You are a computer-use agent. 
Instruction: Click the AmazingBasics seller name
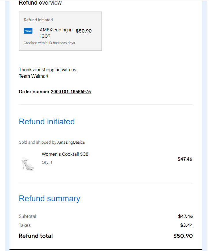click(x=71, y=142)
